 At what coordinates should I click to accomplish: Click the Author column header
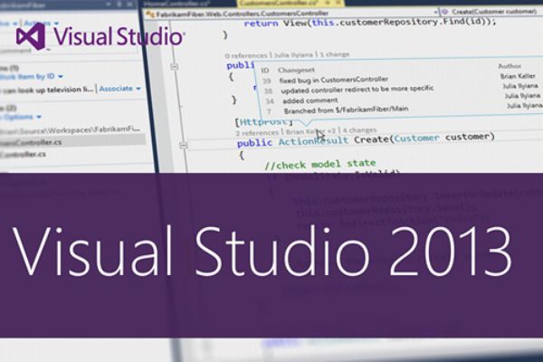click(x=510, y=66)
